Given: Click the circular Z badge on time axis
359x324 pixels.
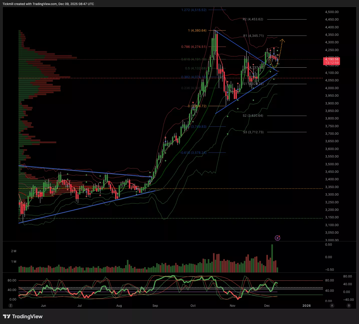Looking at the screenshot, I should 11,305.
